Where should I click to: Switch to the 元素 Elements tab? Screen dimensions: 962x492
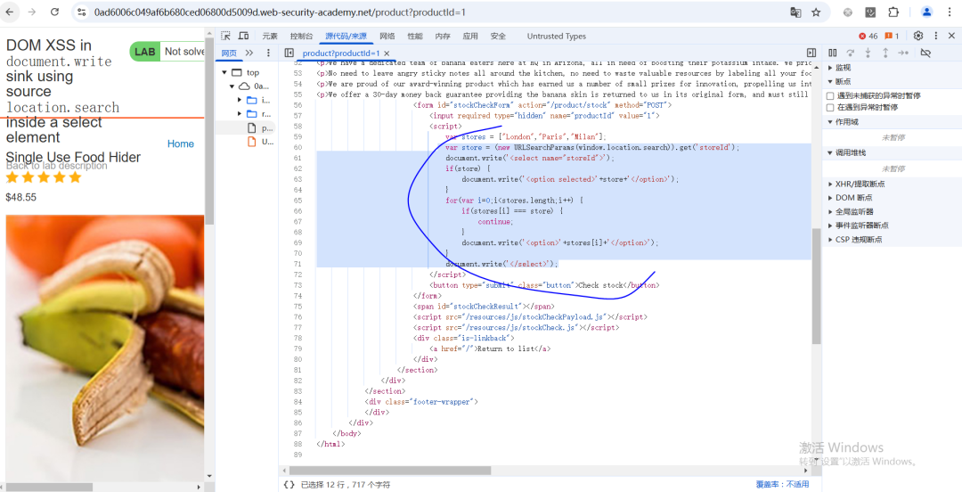point(270,37)
